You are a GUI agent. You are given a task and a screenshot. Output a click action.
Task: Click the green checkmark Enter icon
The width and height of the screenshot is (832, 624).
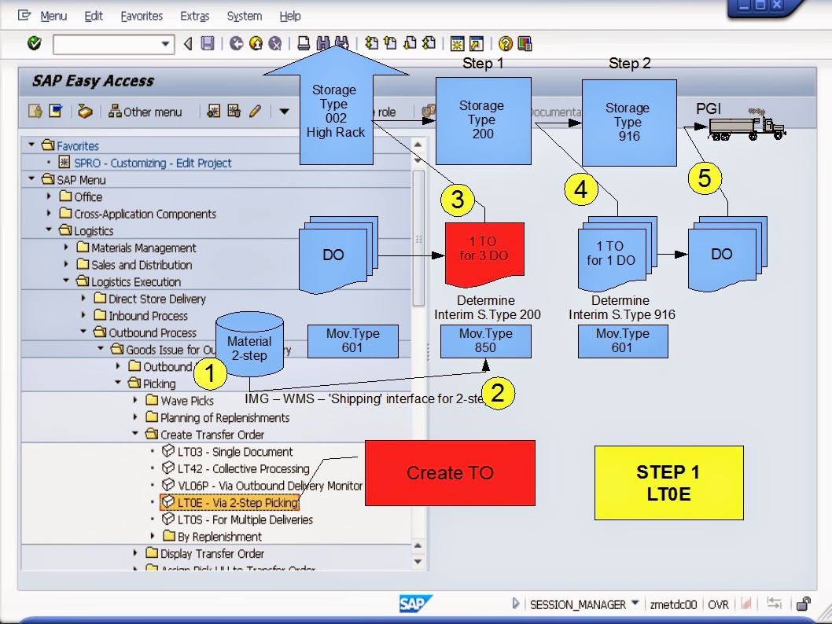pos(34,45)
